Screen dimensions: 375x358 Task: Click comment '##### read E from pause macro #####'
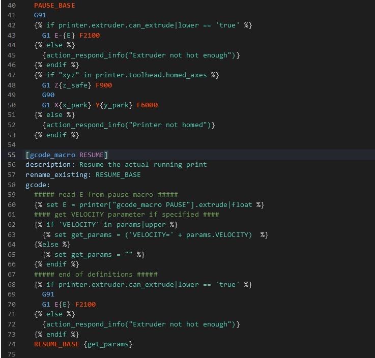tap(106, 195)
